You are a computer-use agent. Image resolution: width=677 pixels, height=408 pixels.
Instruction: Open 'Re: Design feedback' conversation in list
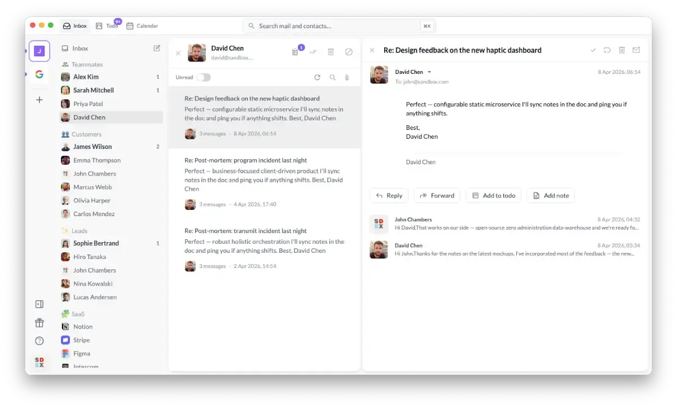pyautogui.click(x=265, y=117)
